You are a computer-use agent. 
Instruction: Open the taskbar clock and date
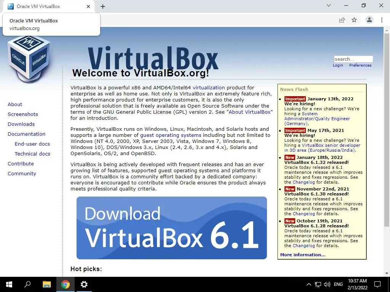click(x=357, y=284)
